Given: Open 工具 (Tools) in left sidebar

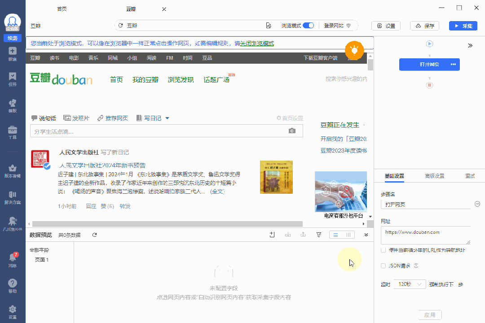Looking at the screenshot, I should pos(13,132).
